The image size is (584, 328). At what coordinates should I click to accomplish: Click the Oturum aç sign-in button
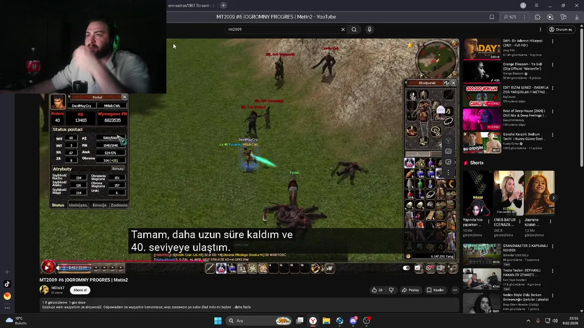tap(561, 30)
